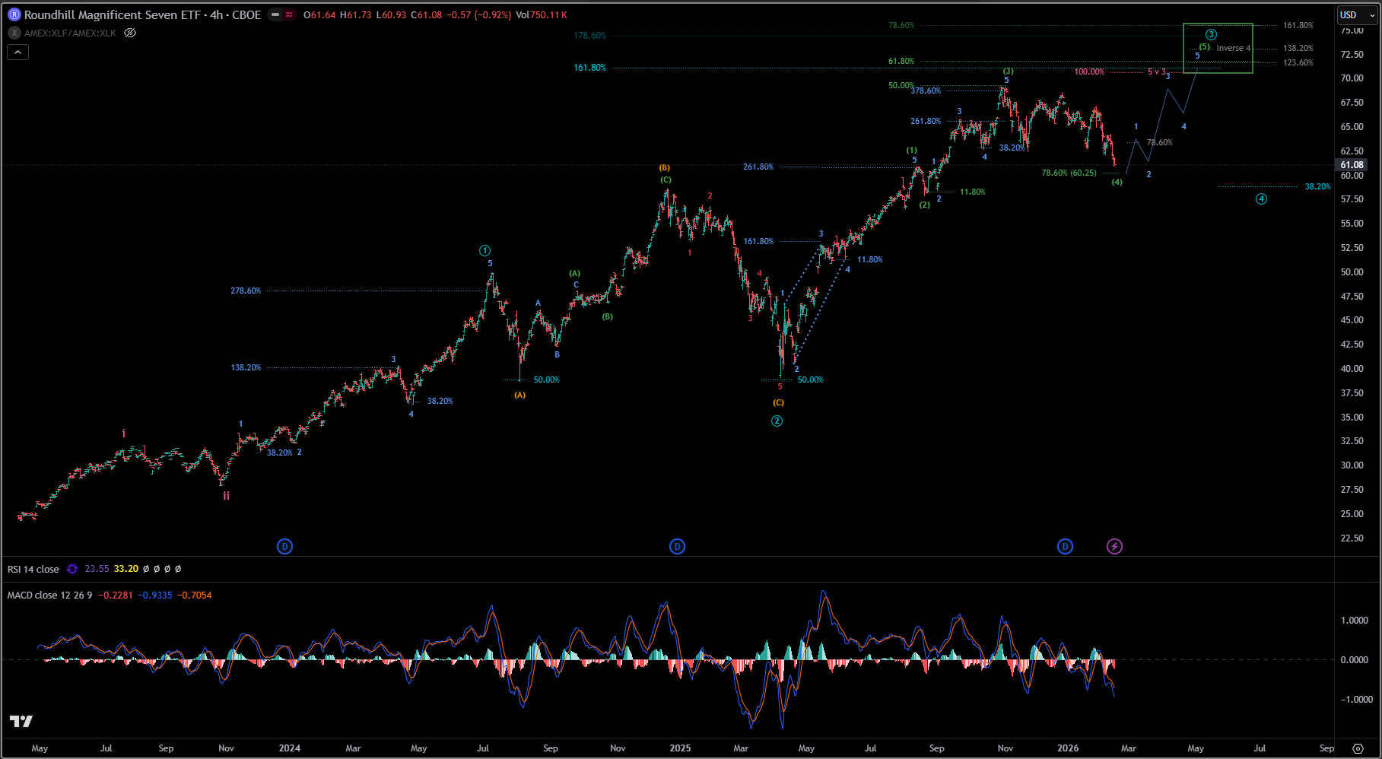1382x759 pixels.
Task: Select the orange '(A)' wave label
Action: [519, 395]
